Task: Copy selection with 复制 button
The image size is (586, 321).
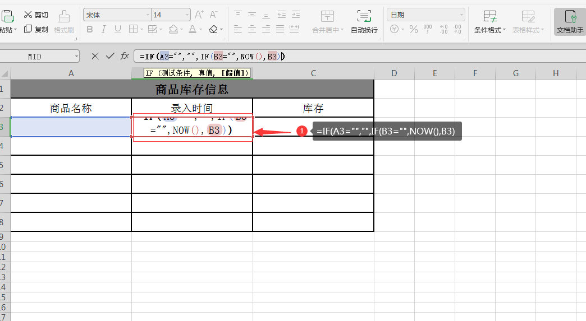Action: point(36,29)
